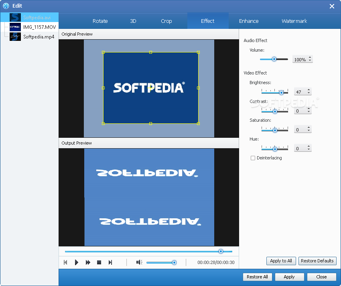Click the right-middle crop handle

(198, 88)
